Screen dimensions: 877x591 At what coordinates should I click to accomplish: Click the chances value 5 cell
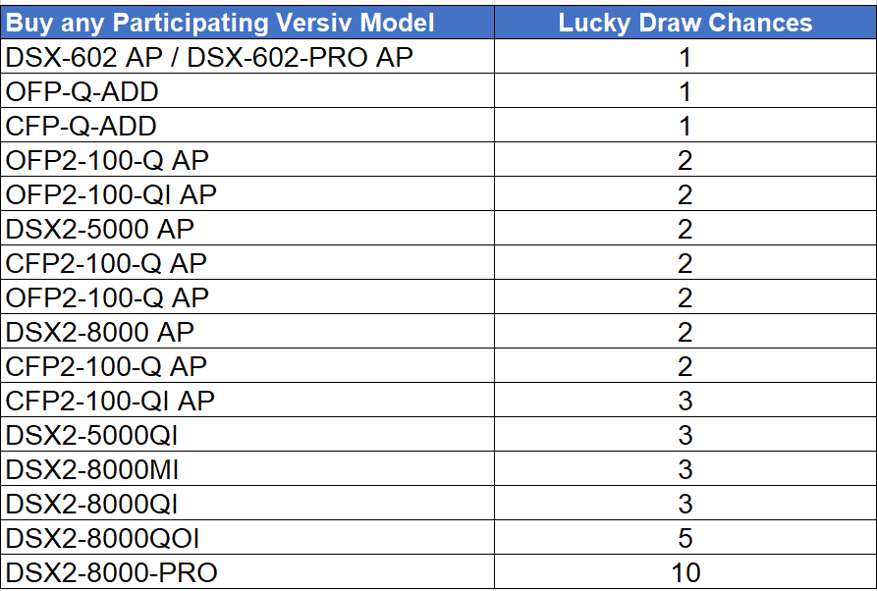685,537
